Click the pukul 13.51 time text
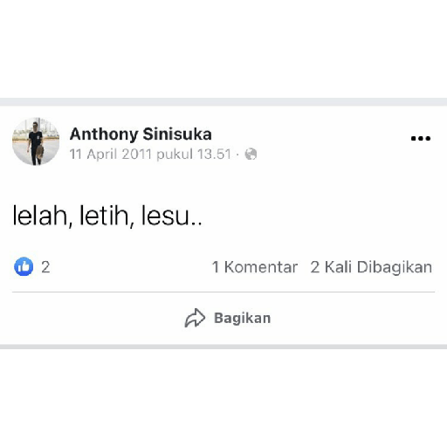The height and width of the screenshot is (447, 447). pyautogui.click(x=194, y=155)
